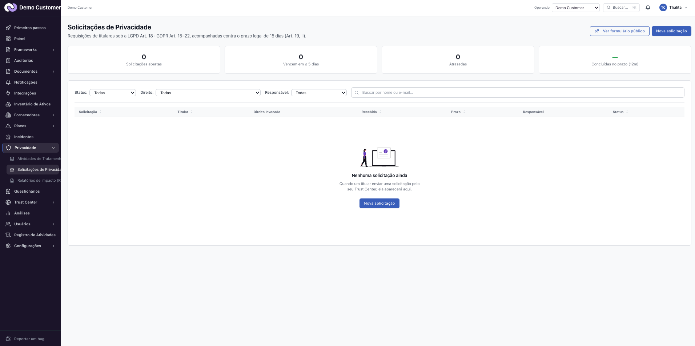Click the rocket icon for Primeiros passos
This screenshot has height=346, width=695.
(x=8, y=28)
